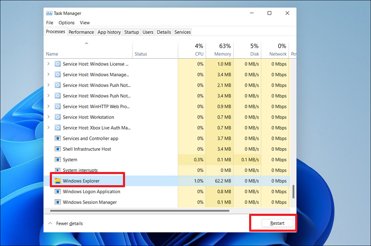Click the 62.2 MB memory value
Image resolution: width=371 pixels, height=246 pixels.
223,181
